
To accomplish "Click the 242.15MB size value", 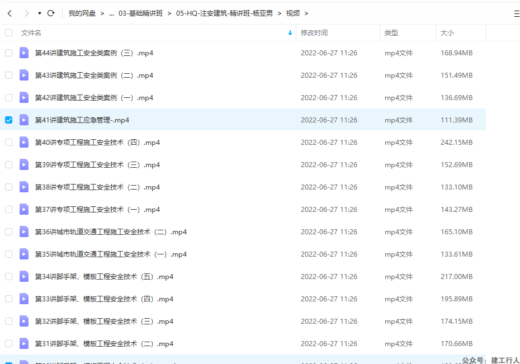I will (456, 142).
